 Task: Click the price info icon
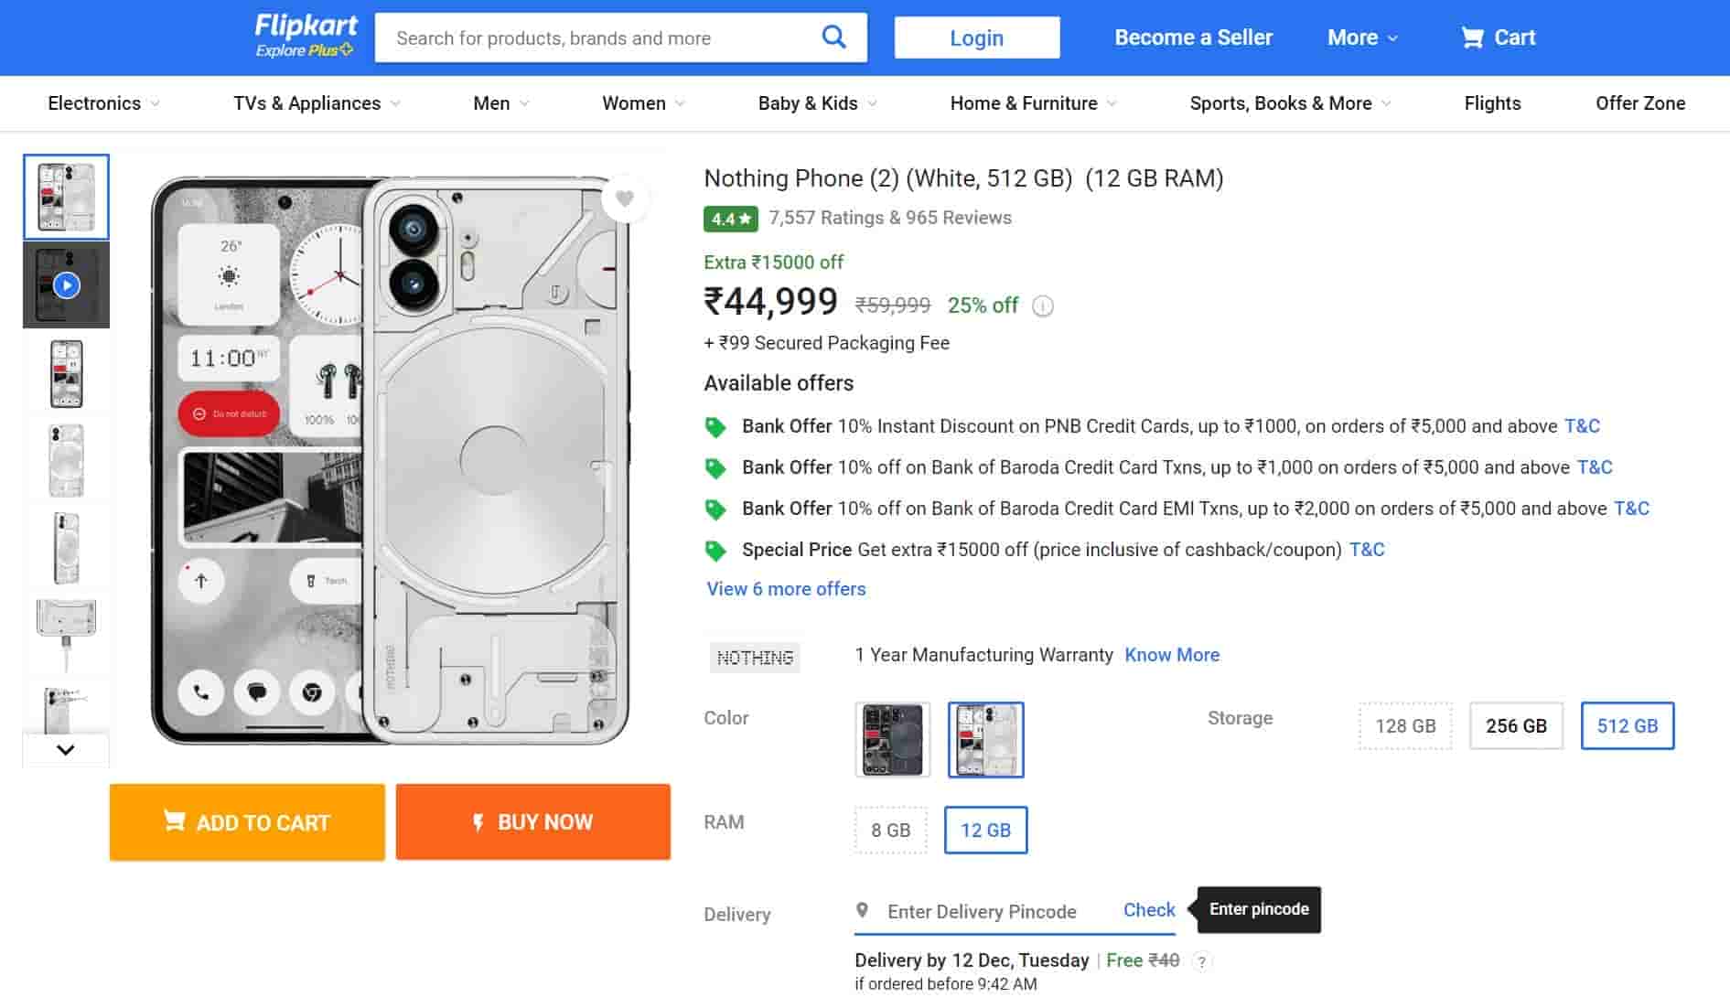pyautogui.click(x=1043, y=306)
